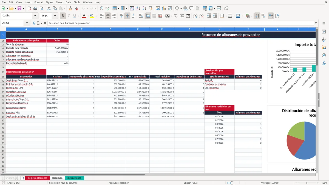Insert a comment

[x=191, y=8]
